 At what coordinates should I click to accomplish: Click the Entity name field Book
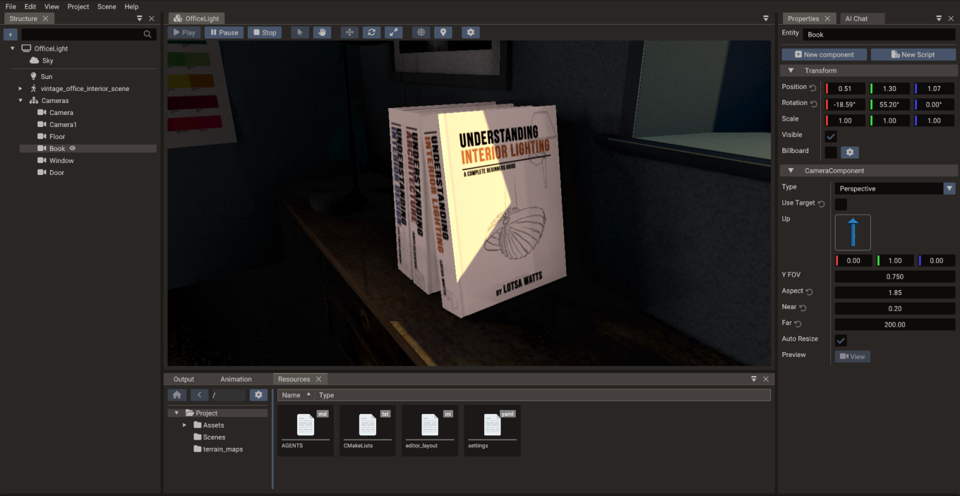click(879, 35)
